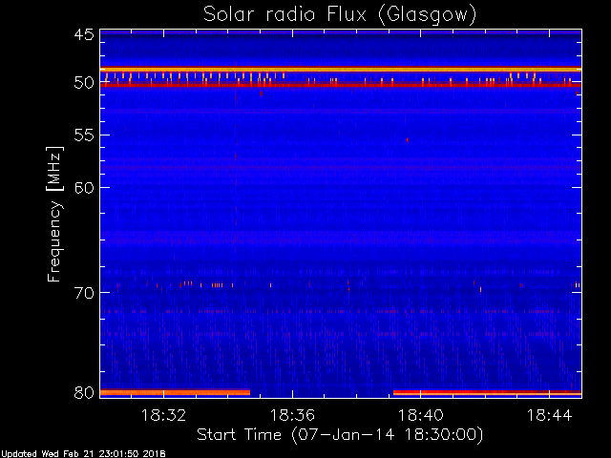The image size is (611, 458).
Task: Click the 60 frequency tick label
Action: click(x=84, y=187)
